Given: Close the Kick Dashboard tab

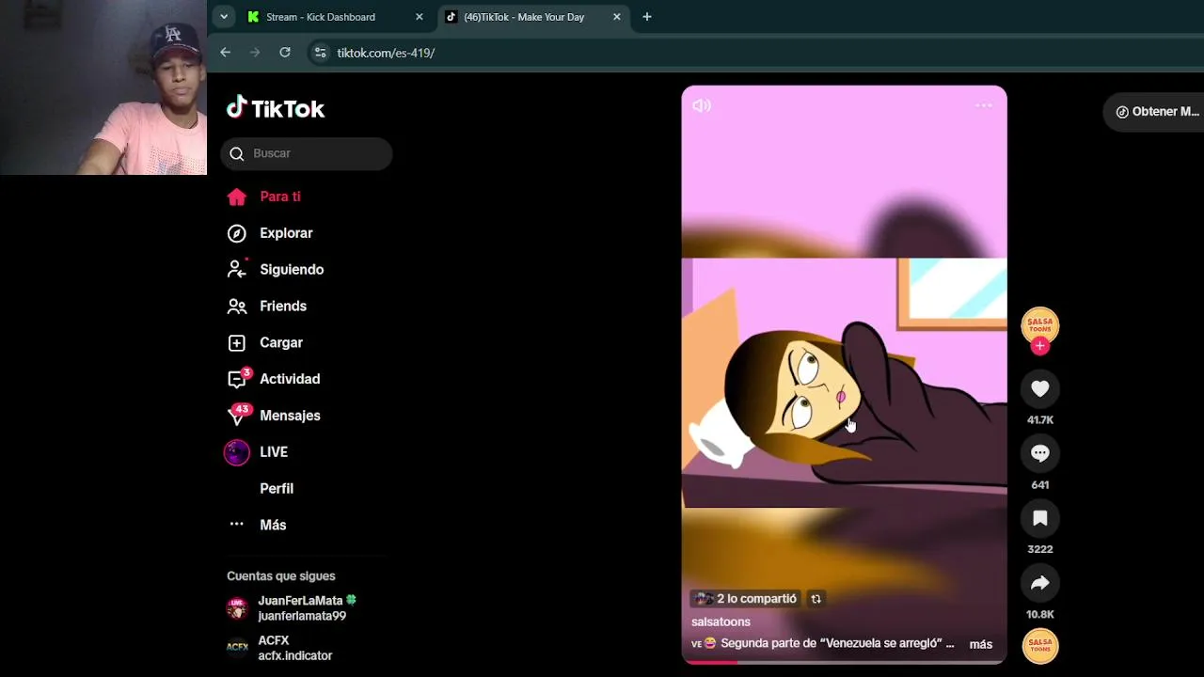Looking at the screenshot, I should point(420,17).
